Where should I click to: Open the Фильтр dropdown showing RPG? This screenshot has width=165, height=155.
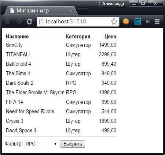(41, 144)
